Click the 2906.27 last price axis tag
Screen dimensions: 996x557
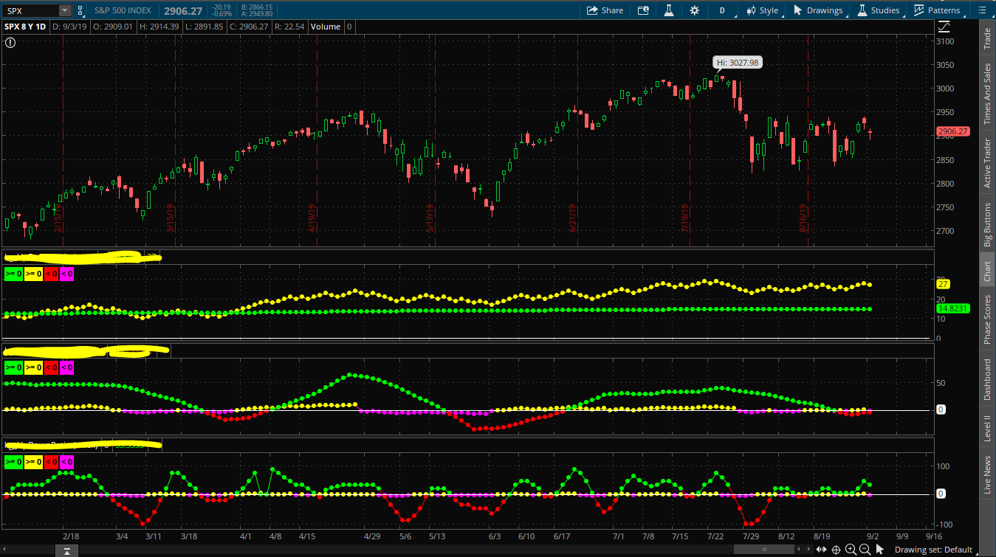(x=952, y=131)
